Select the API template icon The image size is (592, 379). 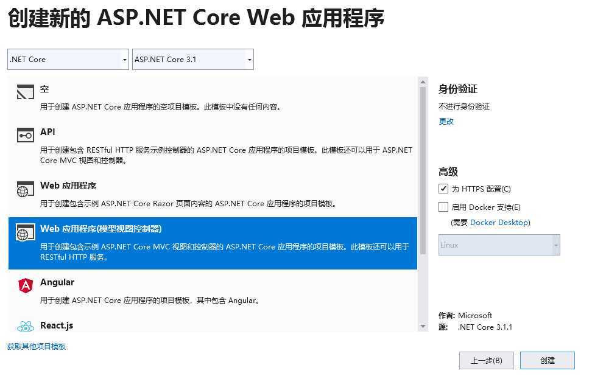pos(26,135)
